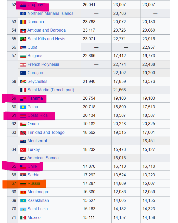This screenshot has width=178, height=223.
Task: Open the Seychelles link
Action: [37, 81]
